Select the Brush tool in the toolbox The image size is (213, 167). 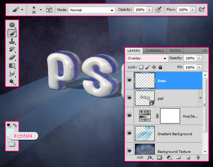coord(12,33)
